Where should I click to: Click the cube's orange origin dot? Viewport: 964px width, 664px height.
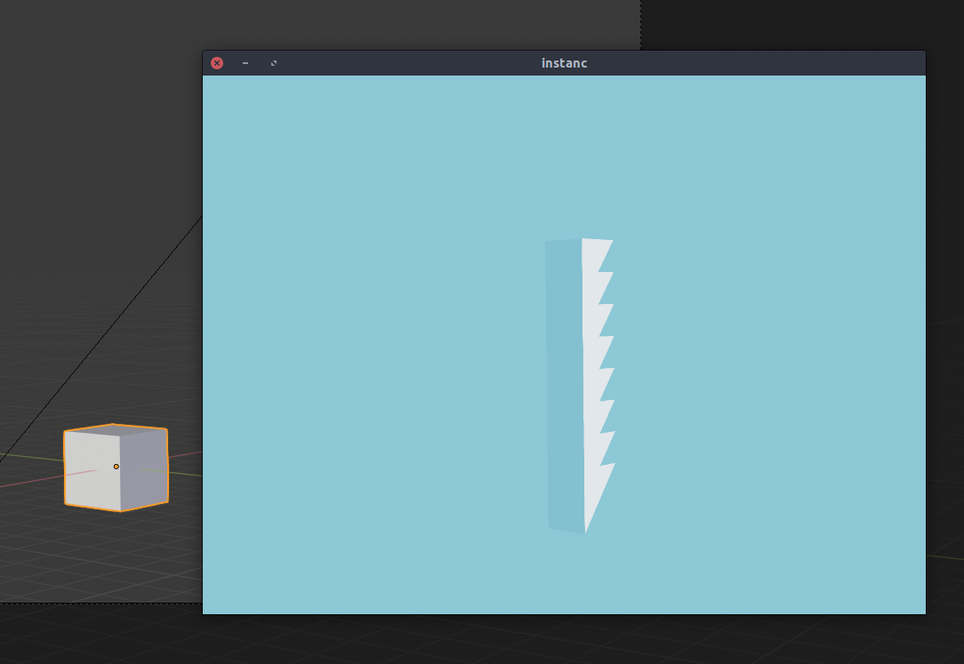116,467
